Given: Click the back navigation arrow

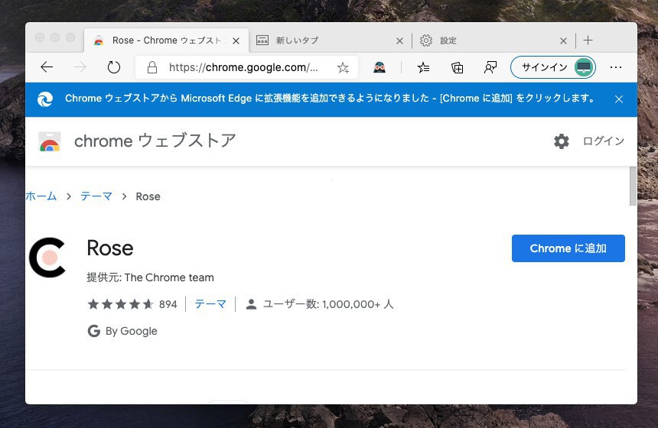Looking at the screenshot, I should coord(47,67).
